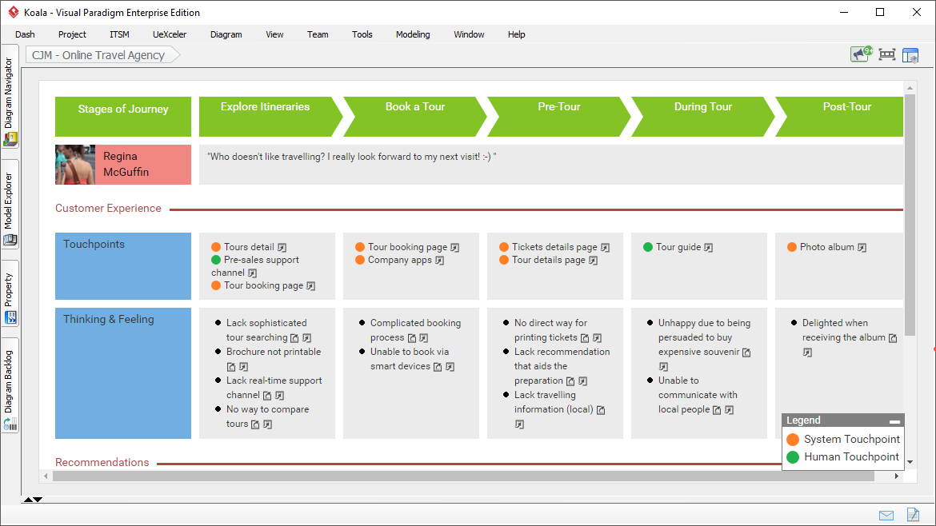Click link icon next to Company apps
Screen dimensions: 936x526
pos(439,261)
